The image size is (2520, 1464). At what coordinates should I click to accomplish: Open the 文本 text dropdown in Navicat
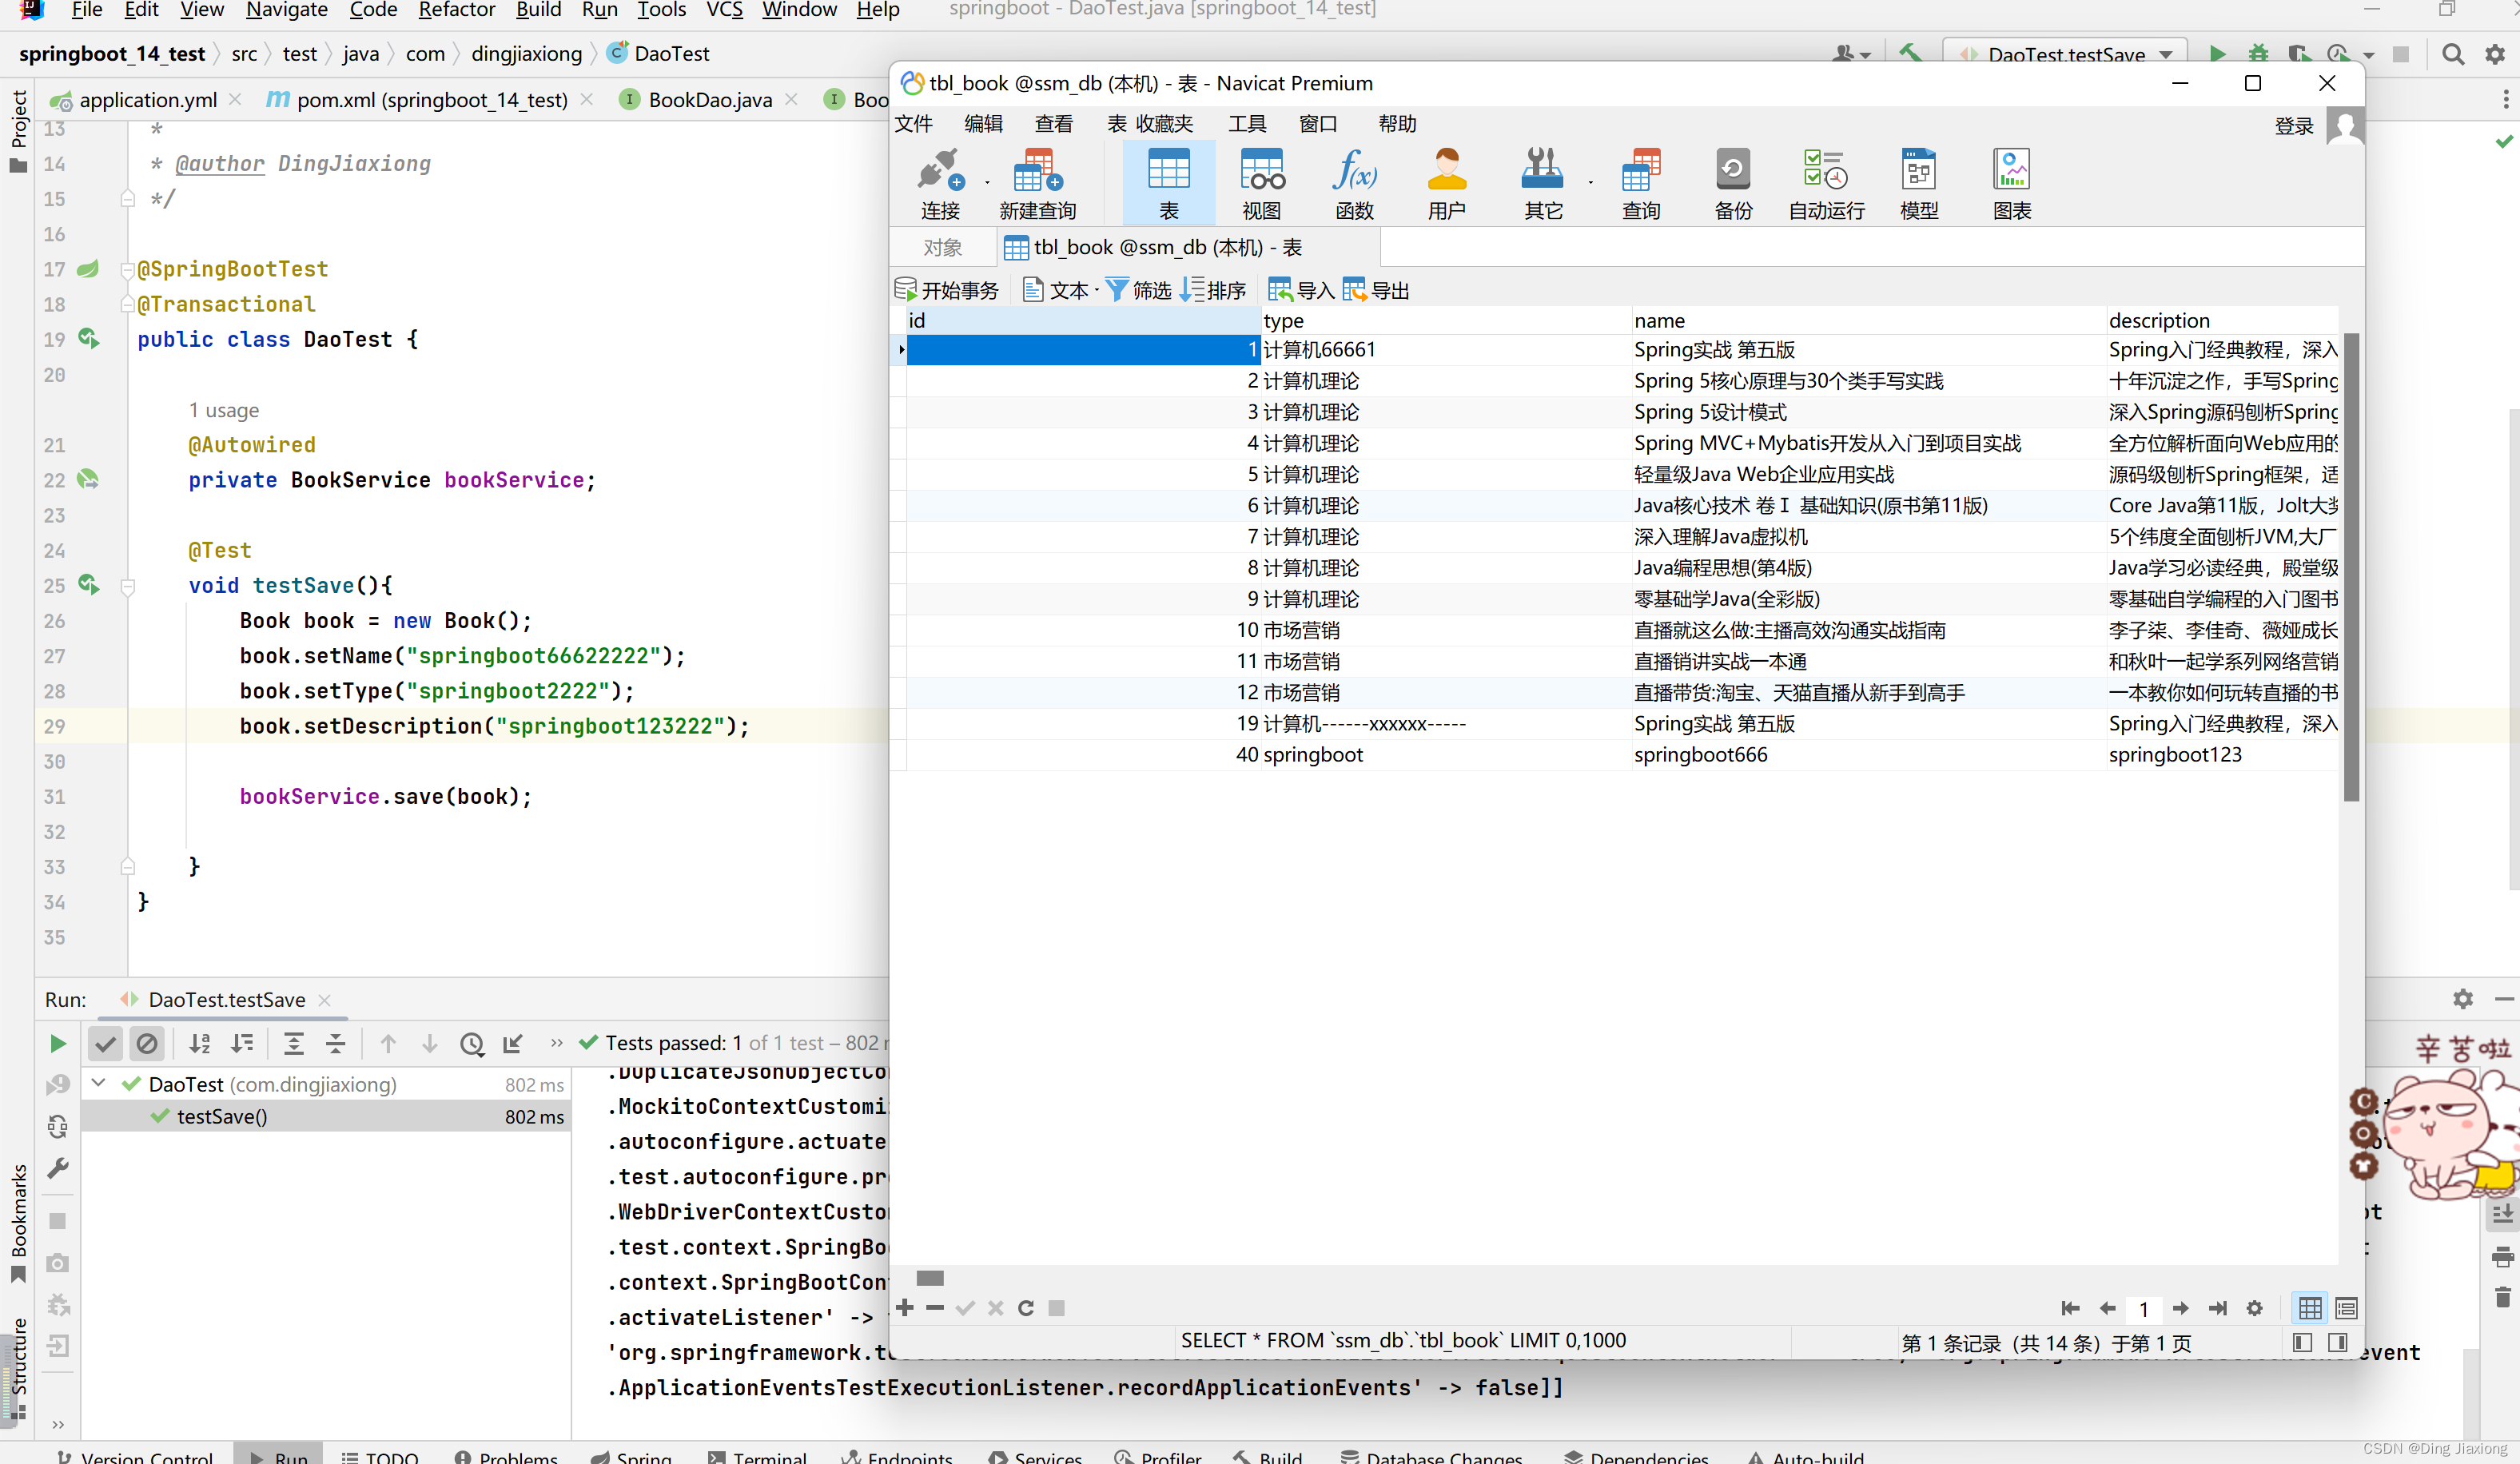point(1060,290)
